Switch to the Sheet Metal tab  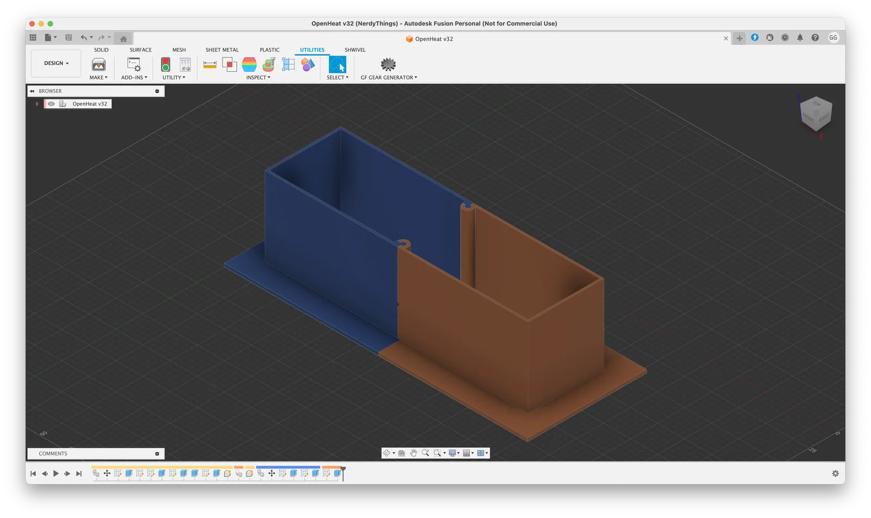222,50
